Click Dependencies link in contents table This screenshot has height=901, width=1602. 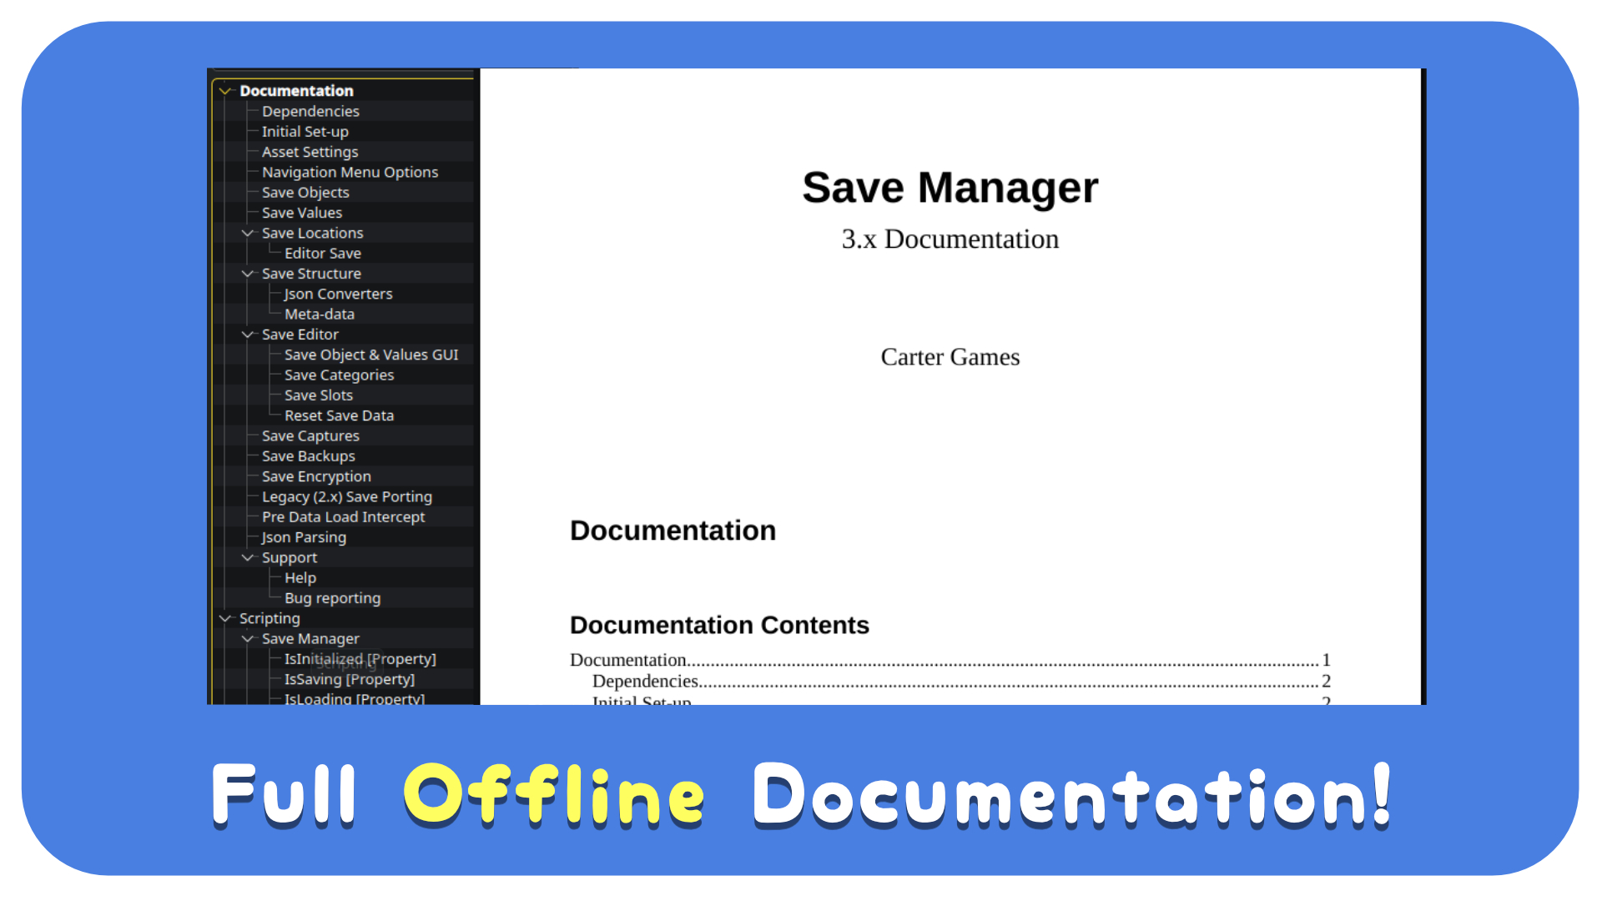(645, 682)
